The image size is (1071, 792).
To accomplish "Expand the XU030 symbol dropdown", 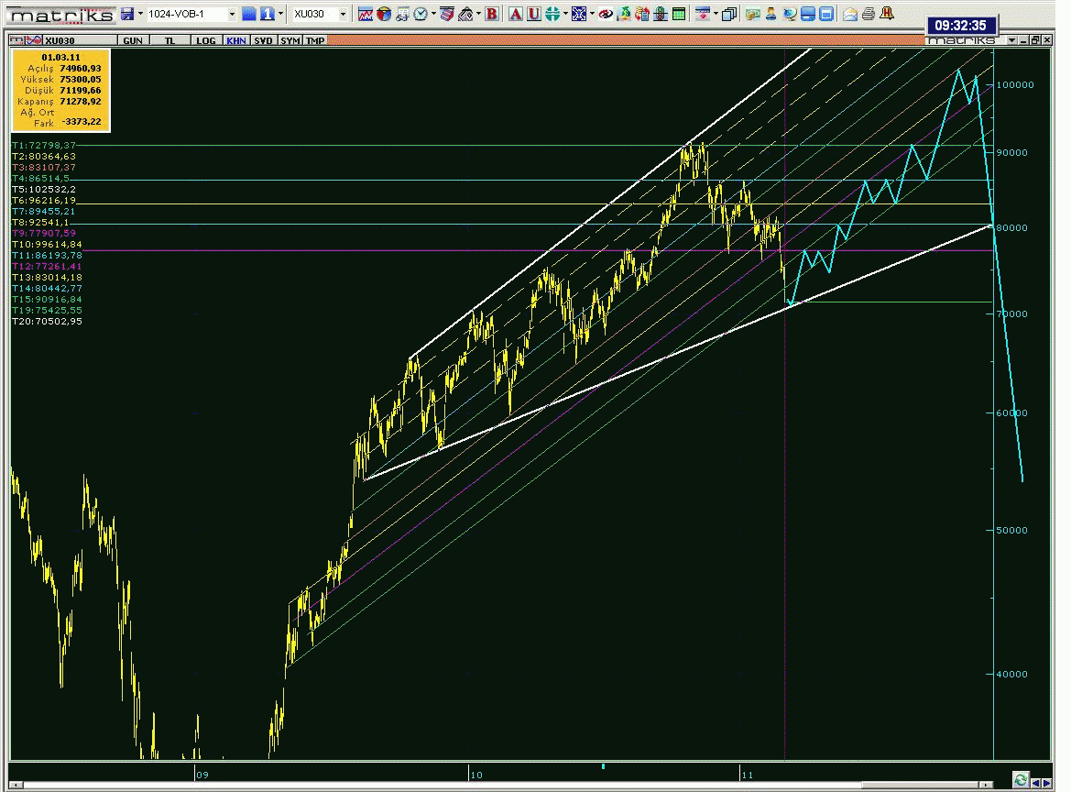I will (344, 14).
